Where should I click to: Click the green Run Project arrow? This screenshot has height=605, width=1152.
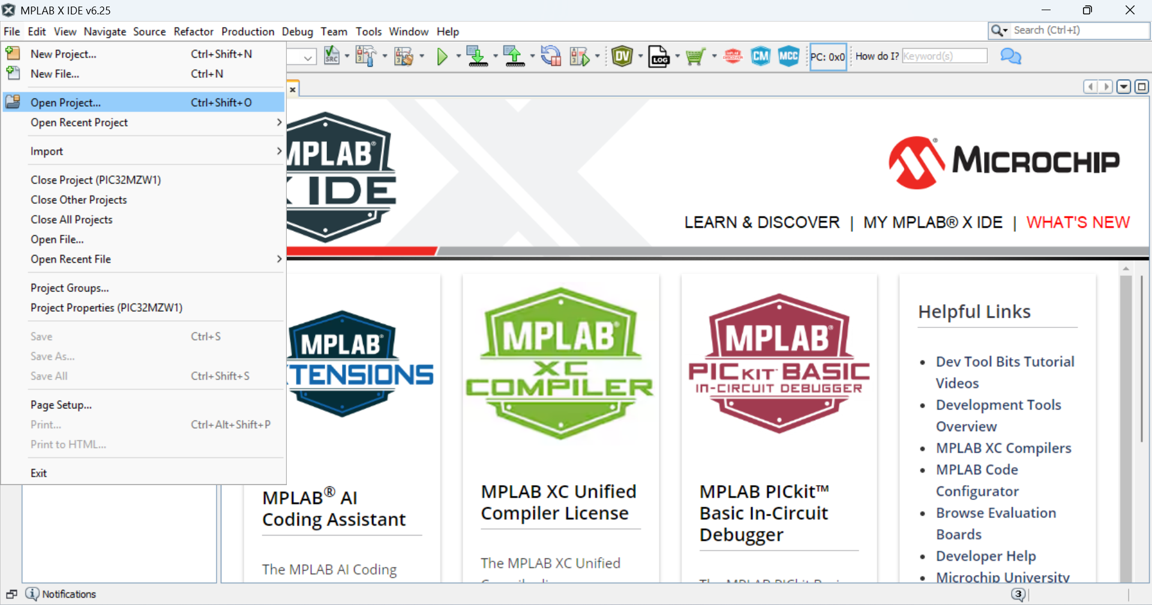tap(442, 56)
